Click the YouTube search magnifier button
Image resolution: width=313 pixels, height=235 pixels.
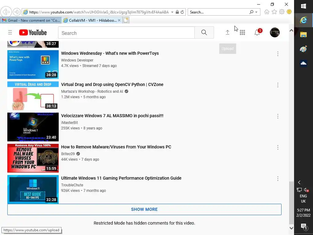coord(204,32)
